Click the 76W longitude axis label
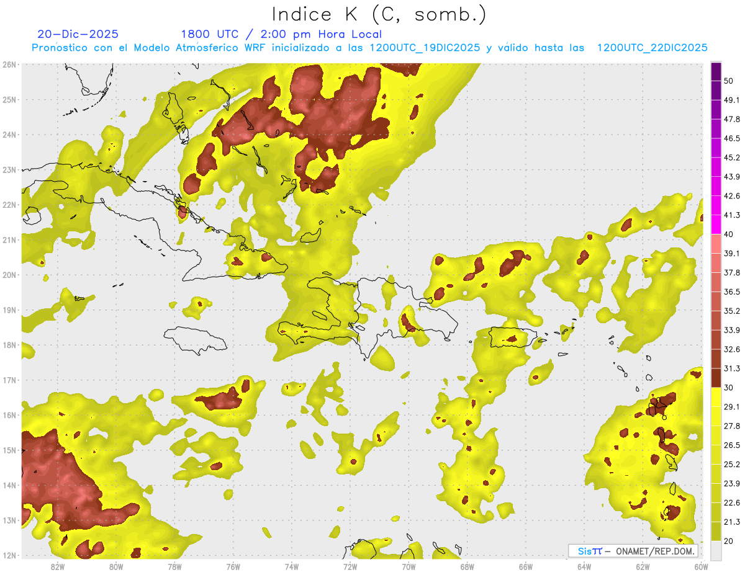The width and height of the screenshot is (745, 575). [x=233, y=567]
